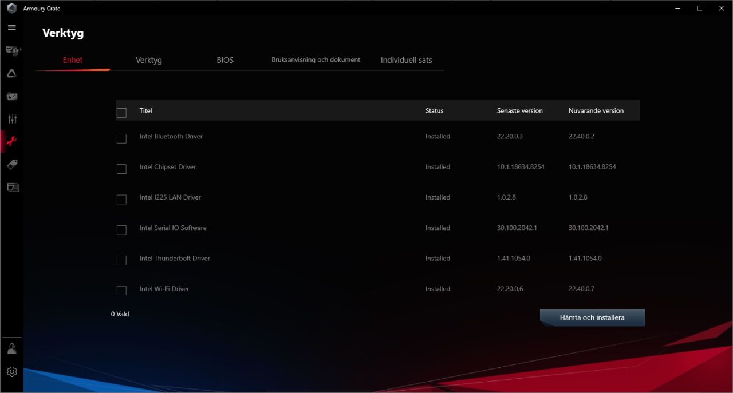Open the Device keyboard icon in sidebar
Screen dimensions: 733x393
pyautogui.click(x=12, y=50)
